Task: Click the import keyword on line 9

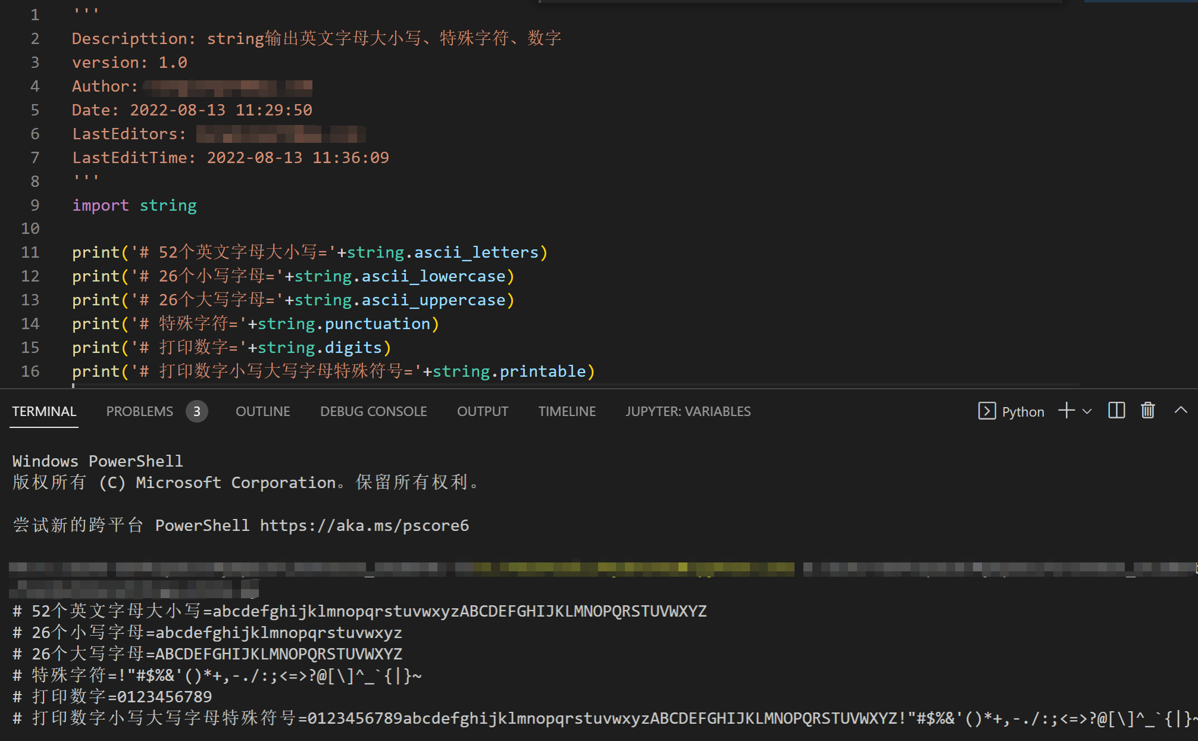Action: 100,205
